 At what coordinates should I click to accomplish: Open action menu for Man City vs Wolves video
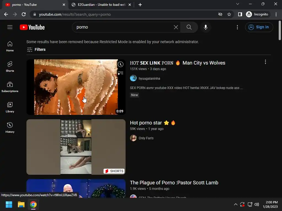tap(265, 62)
